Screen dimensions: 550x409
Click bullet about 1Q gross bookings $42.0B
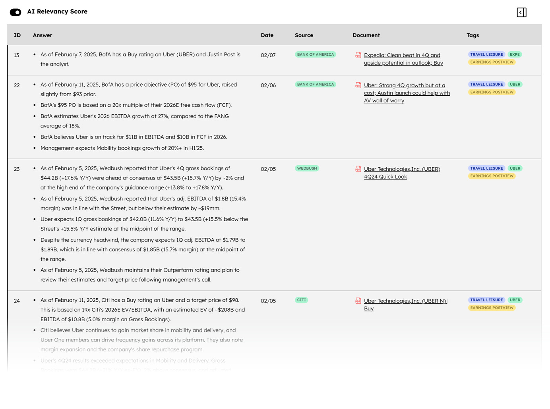144,224
